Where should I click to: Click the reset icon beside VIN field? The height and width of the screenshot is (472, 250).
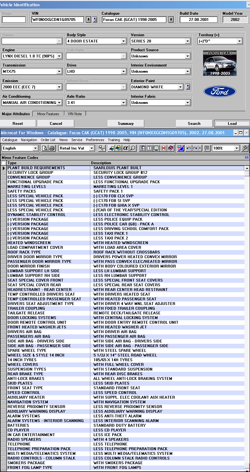[x=95, y=20]
